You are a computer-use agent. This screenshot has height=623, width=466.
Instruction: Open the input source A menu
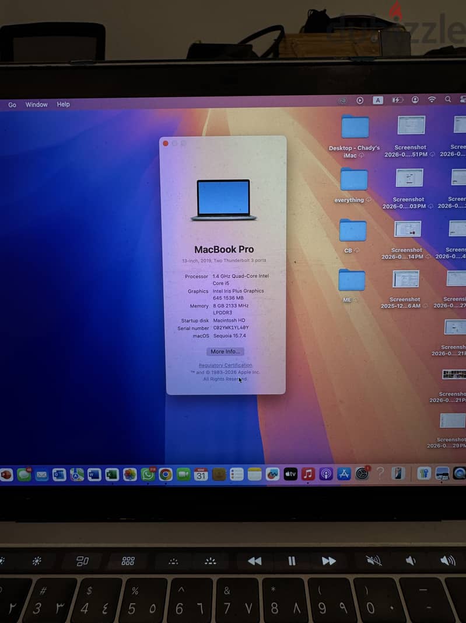378,100
